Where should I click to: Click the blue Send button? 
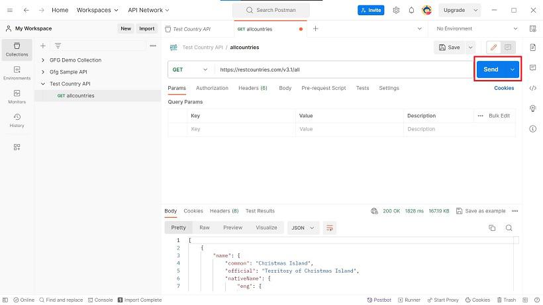[491, 69]
